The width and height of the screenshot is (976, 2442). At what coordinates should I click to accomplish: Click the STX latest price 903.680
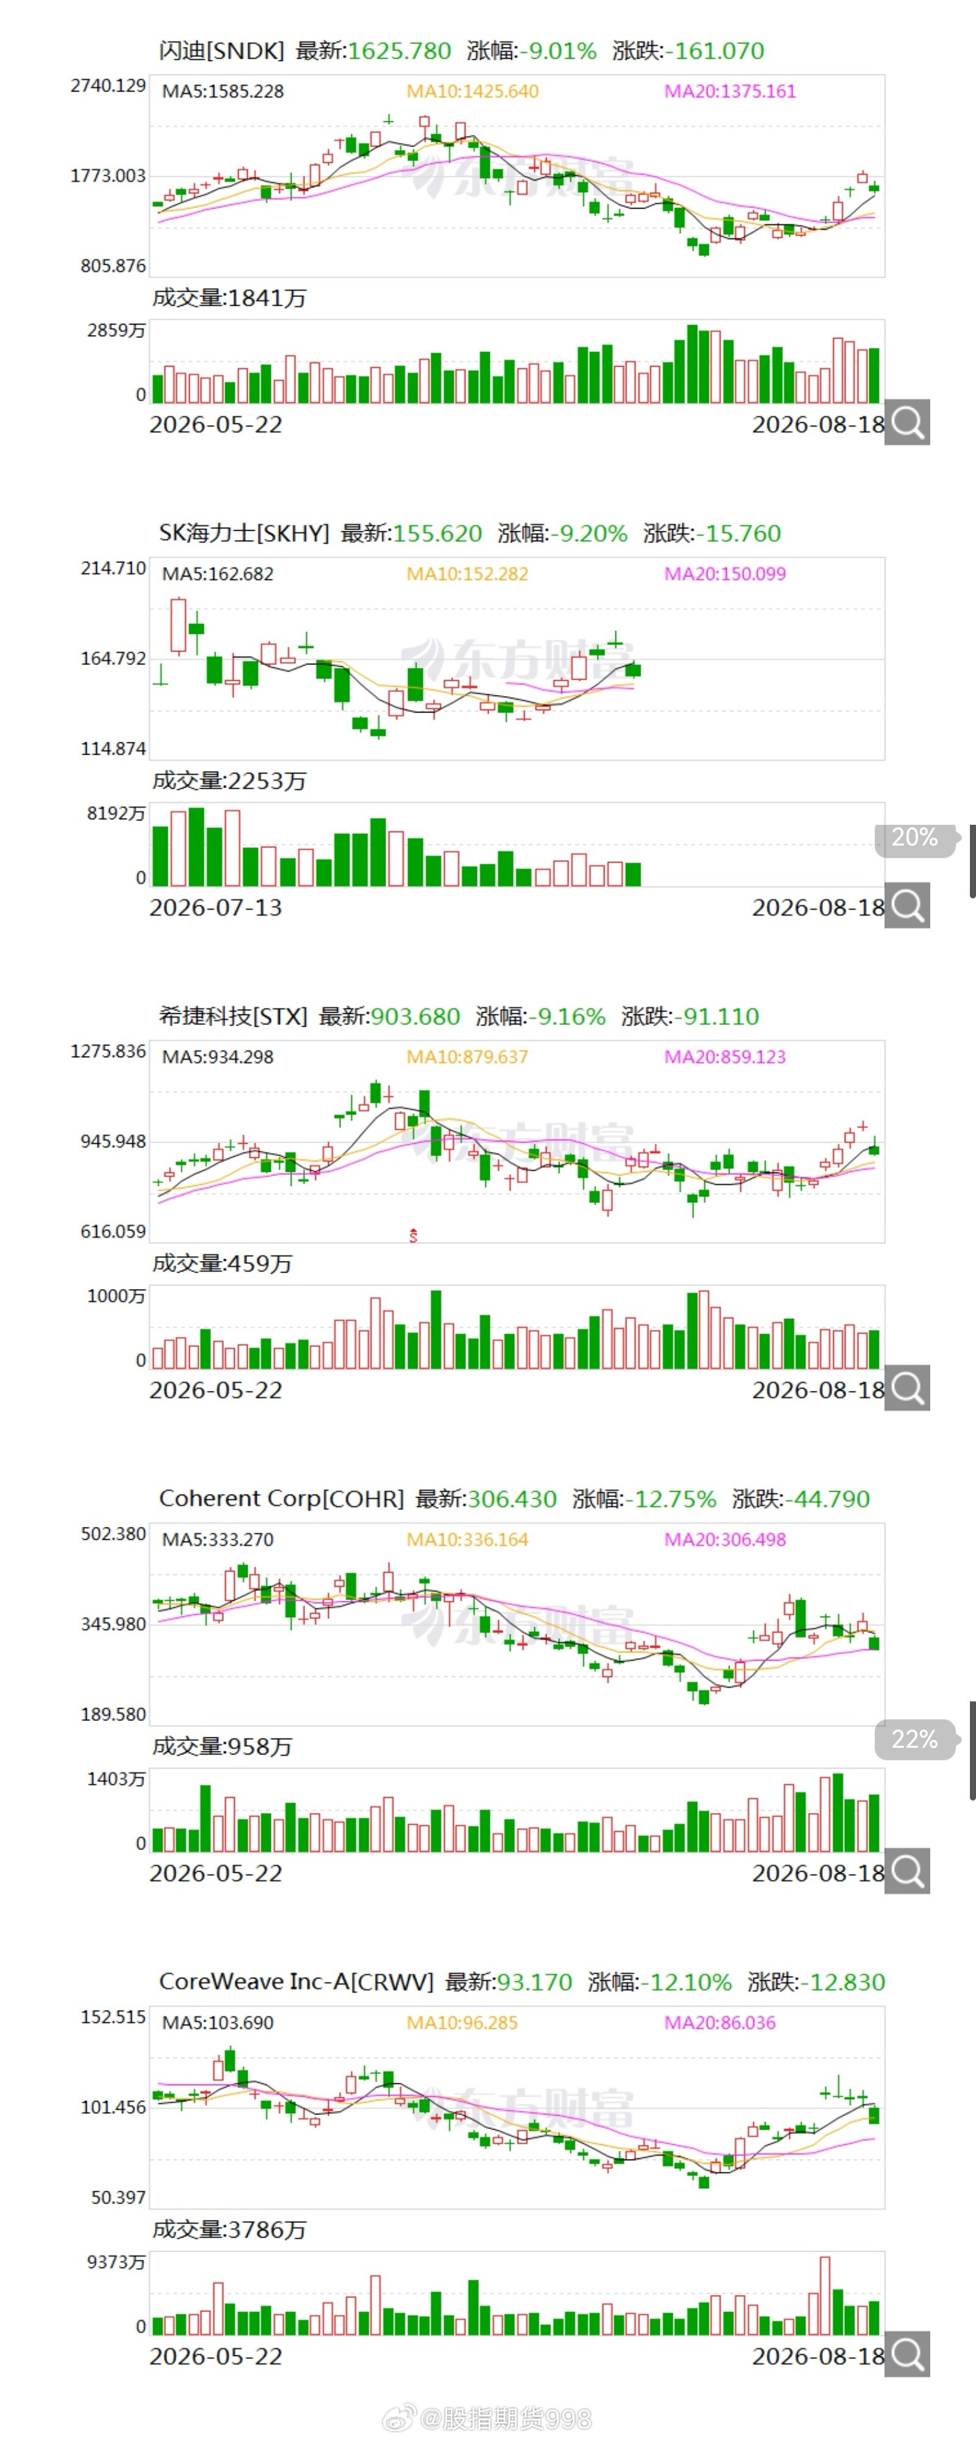pos(415,1016)
